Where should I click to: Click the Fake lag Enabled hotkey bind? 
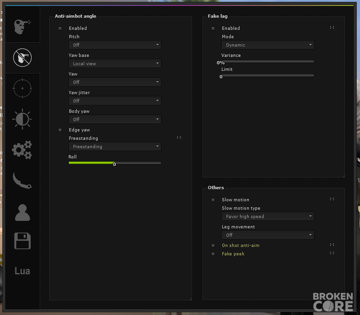coord(332,27)
